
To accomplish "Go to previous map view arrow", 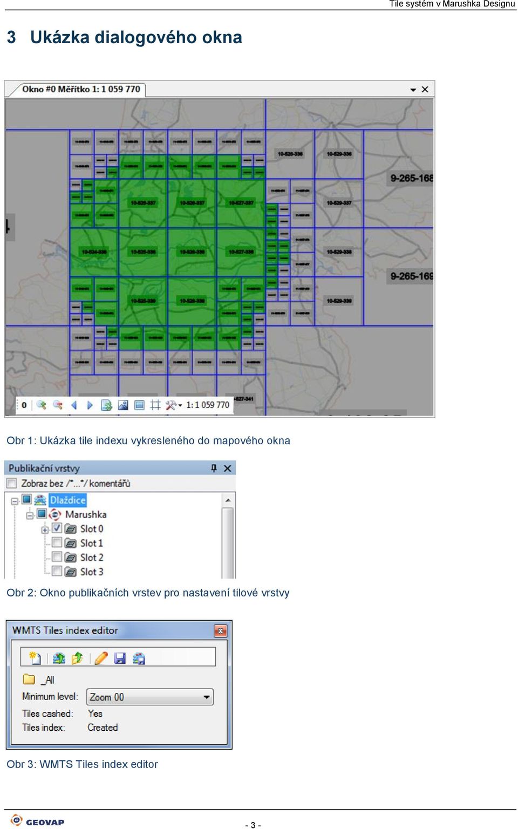I will coord(74,405).
